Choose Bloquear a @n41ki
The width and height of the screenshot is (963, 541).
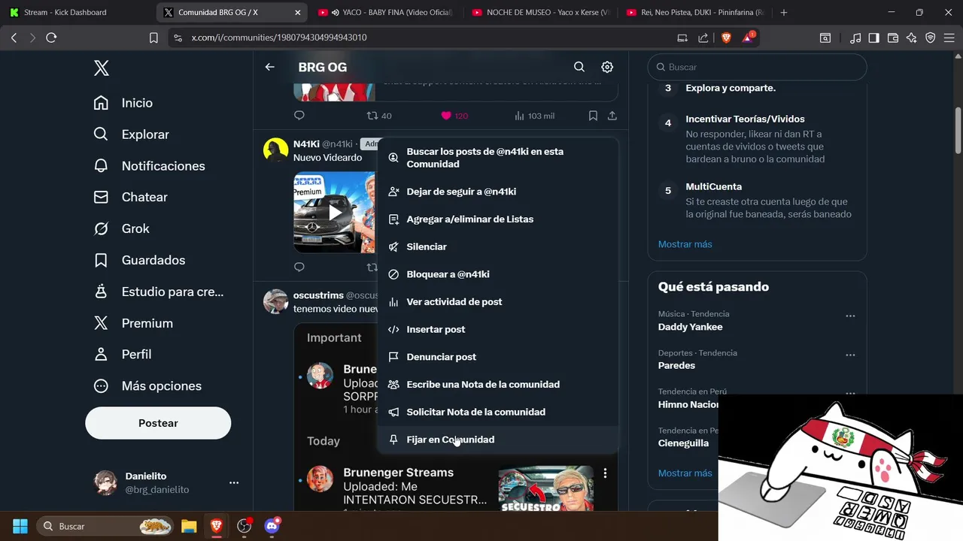497,274
